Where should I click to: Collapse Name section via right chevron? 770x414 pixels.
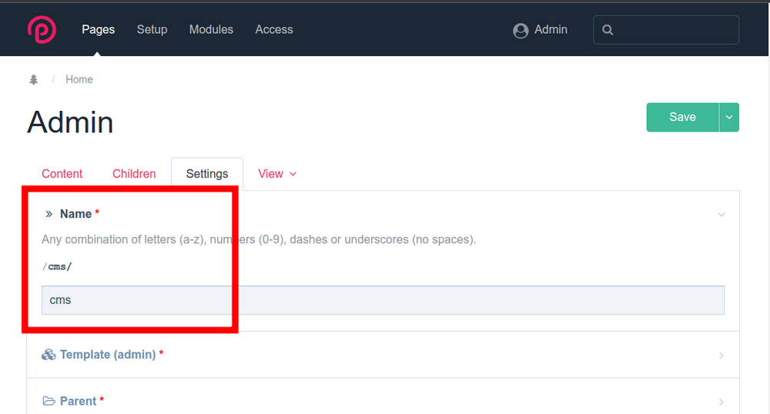click(721, 215)
